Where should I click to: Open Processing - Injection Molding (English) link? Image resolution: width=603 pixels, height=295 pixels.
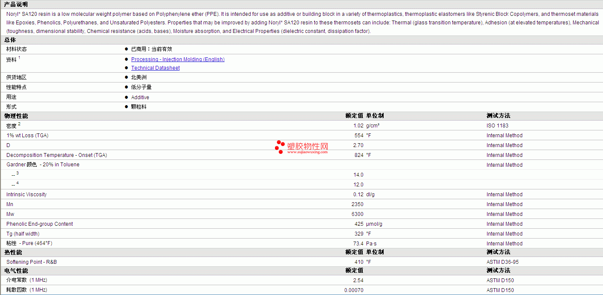[x=178, y=59]
